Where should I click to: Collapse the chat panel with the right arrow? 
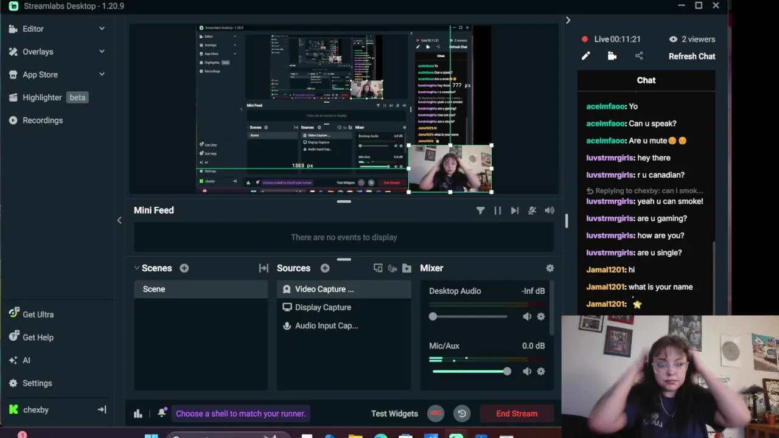point(568,20)
